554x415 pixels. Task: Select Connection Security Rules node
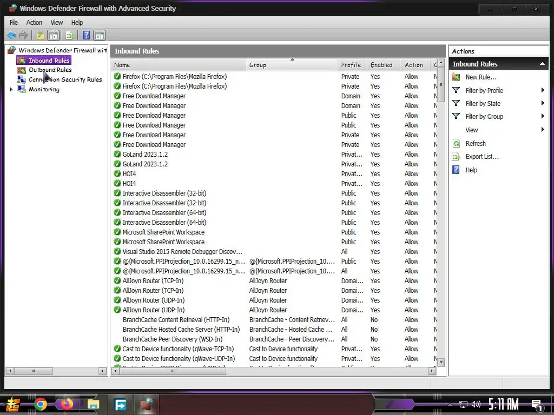[65, 79]
